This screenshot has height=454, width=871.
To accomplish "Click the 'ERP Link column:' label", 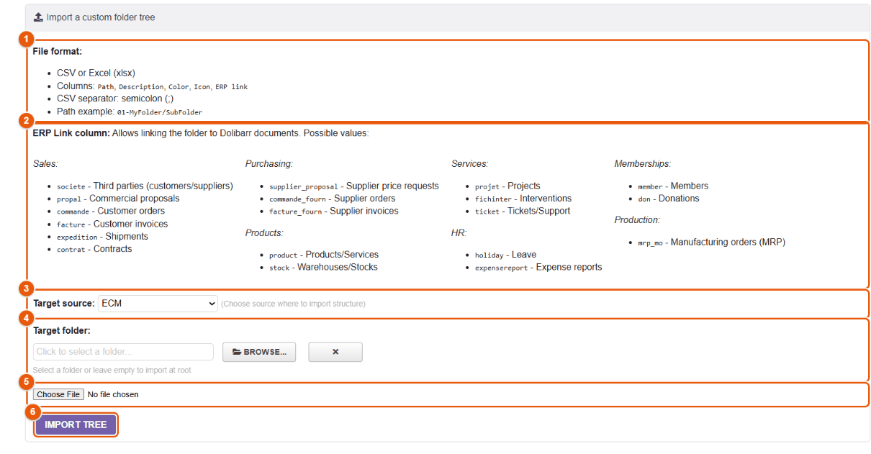I will pyautogui.click(x=71, y=133).
